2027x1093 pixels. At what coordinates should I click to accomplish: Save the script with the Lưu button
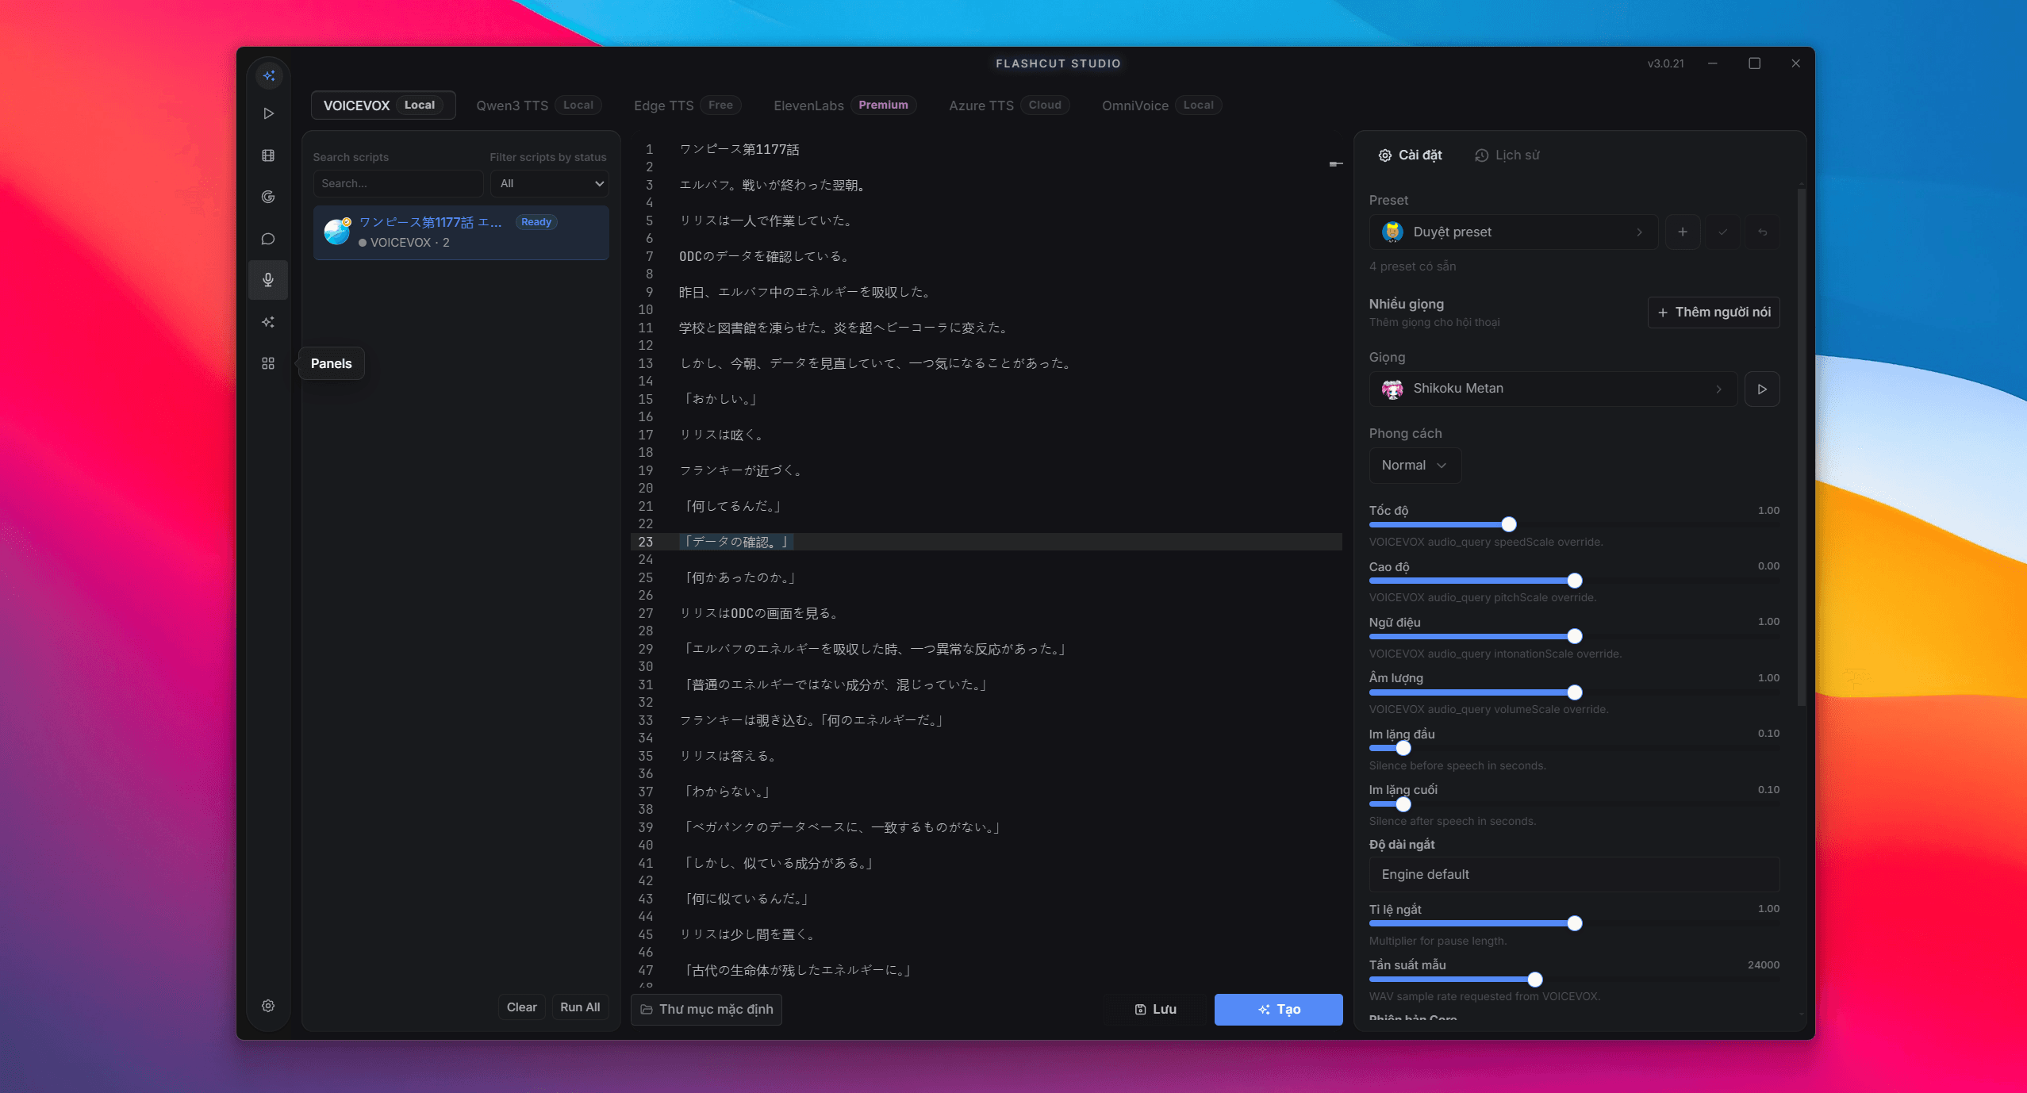1155,1010
